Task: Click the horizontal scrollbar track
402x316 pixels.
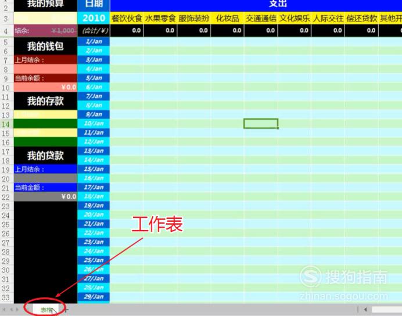Action: [387, 310]
